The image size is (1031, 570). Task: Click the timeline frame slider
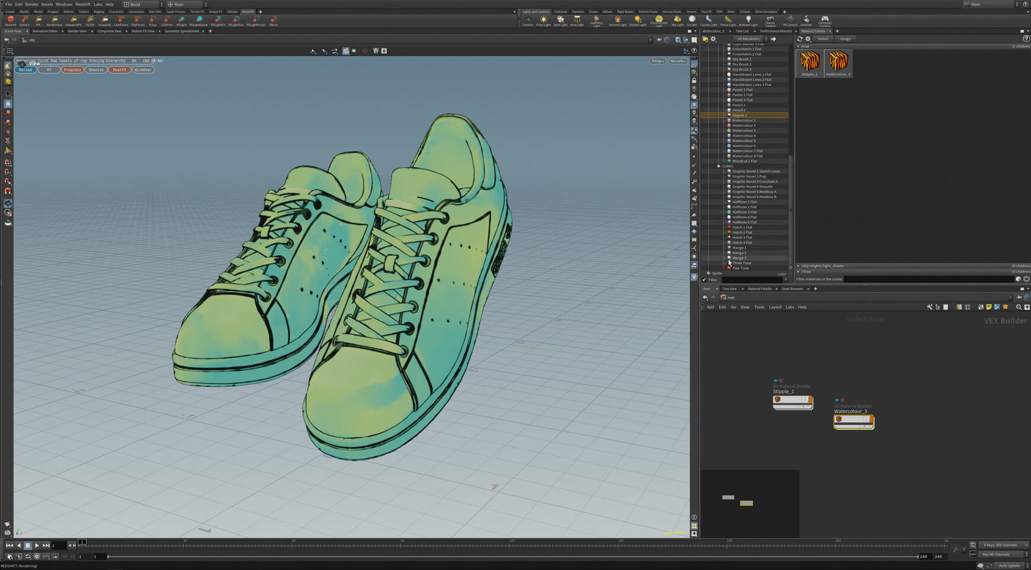pos(83,541)
